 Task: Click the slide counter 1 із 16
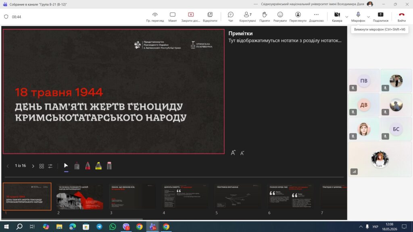pyautogui.click(x=21, y=166)
